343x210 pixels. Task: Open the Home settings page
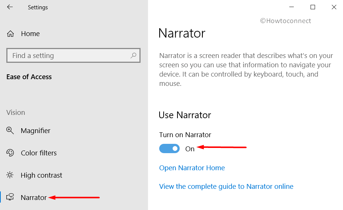30,34
